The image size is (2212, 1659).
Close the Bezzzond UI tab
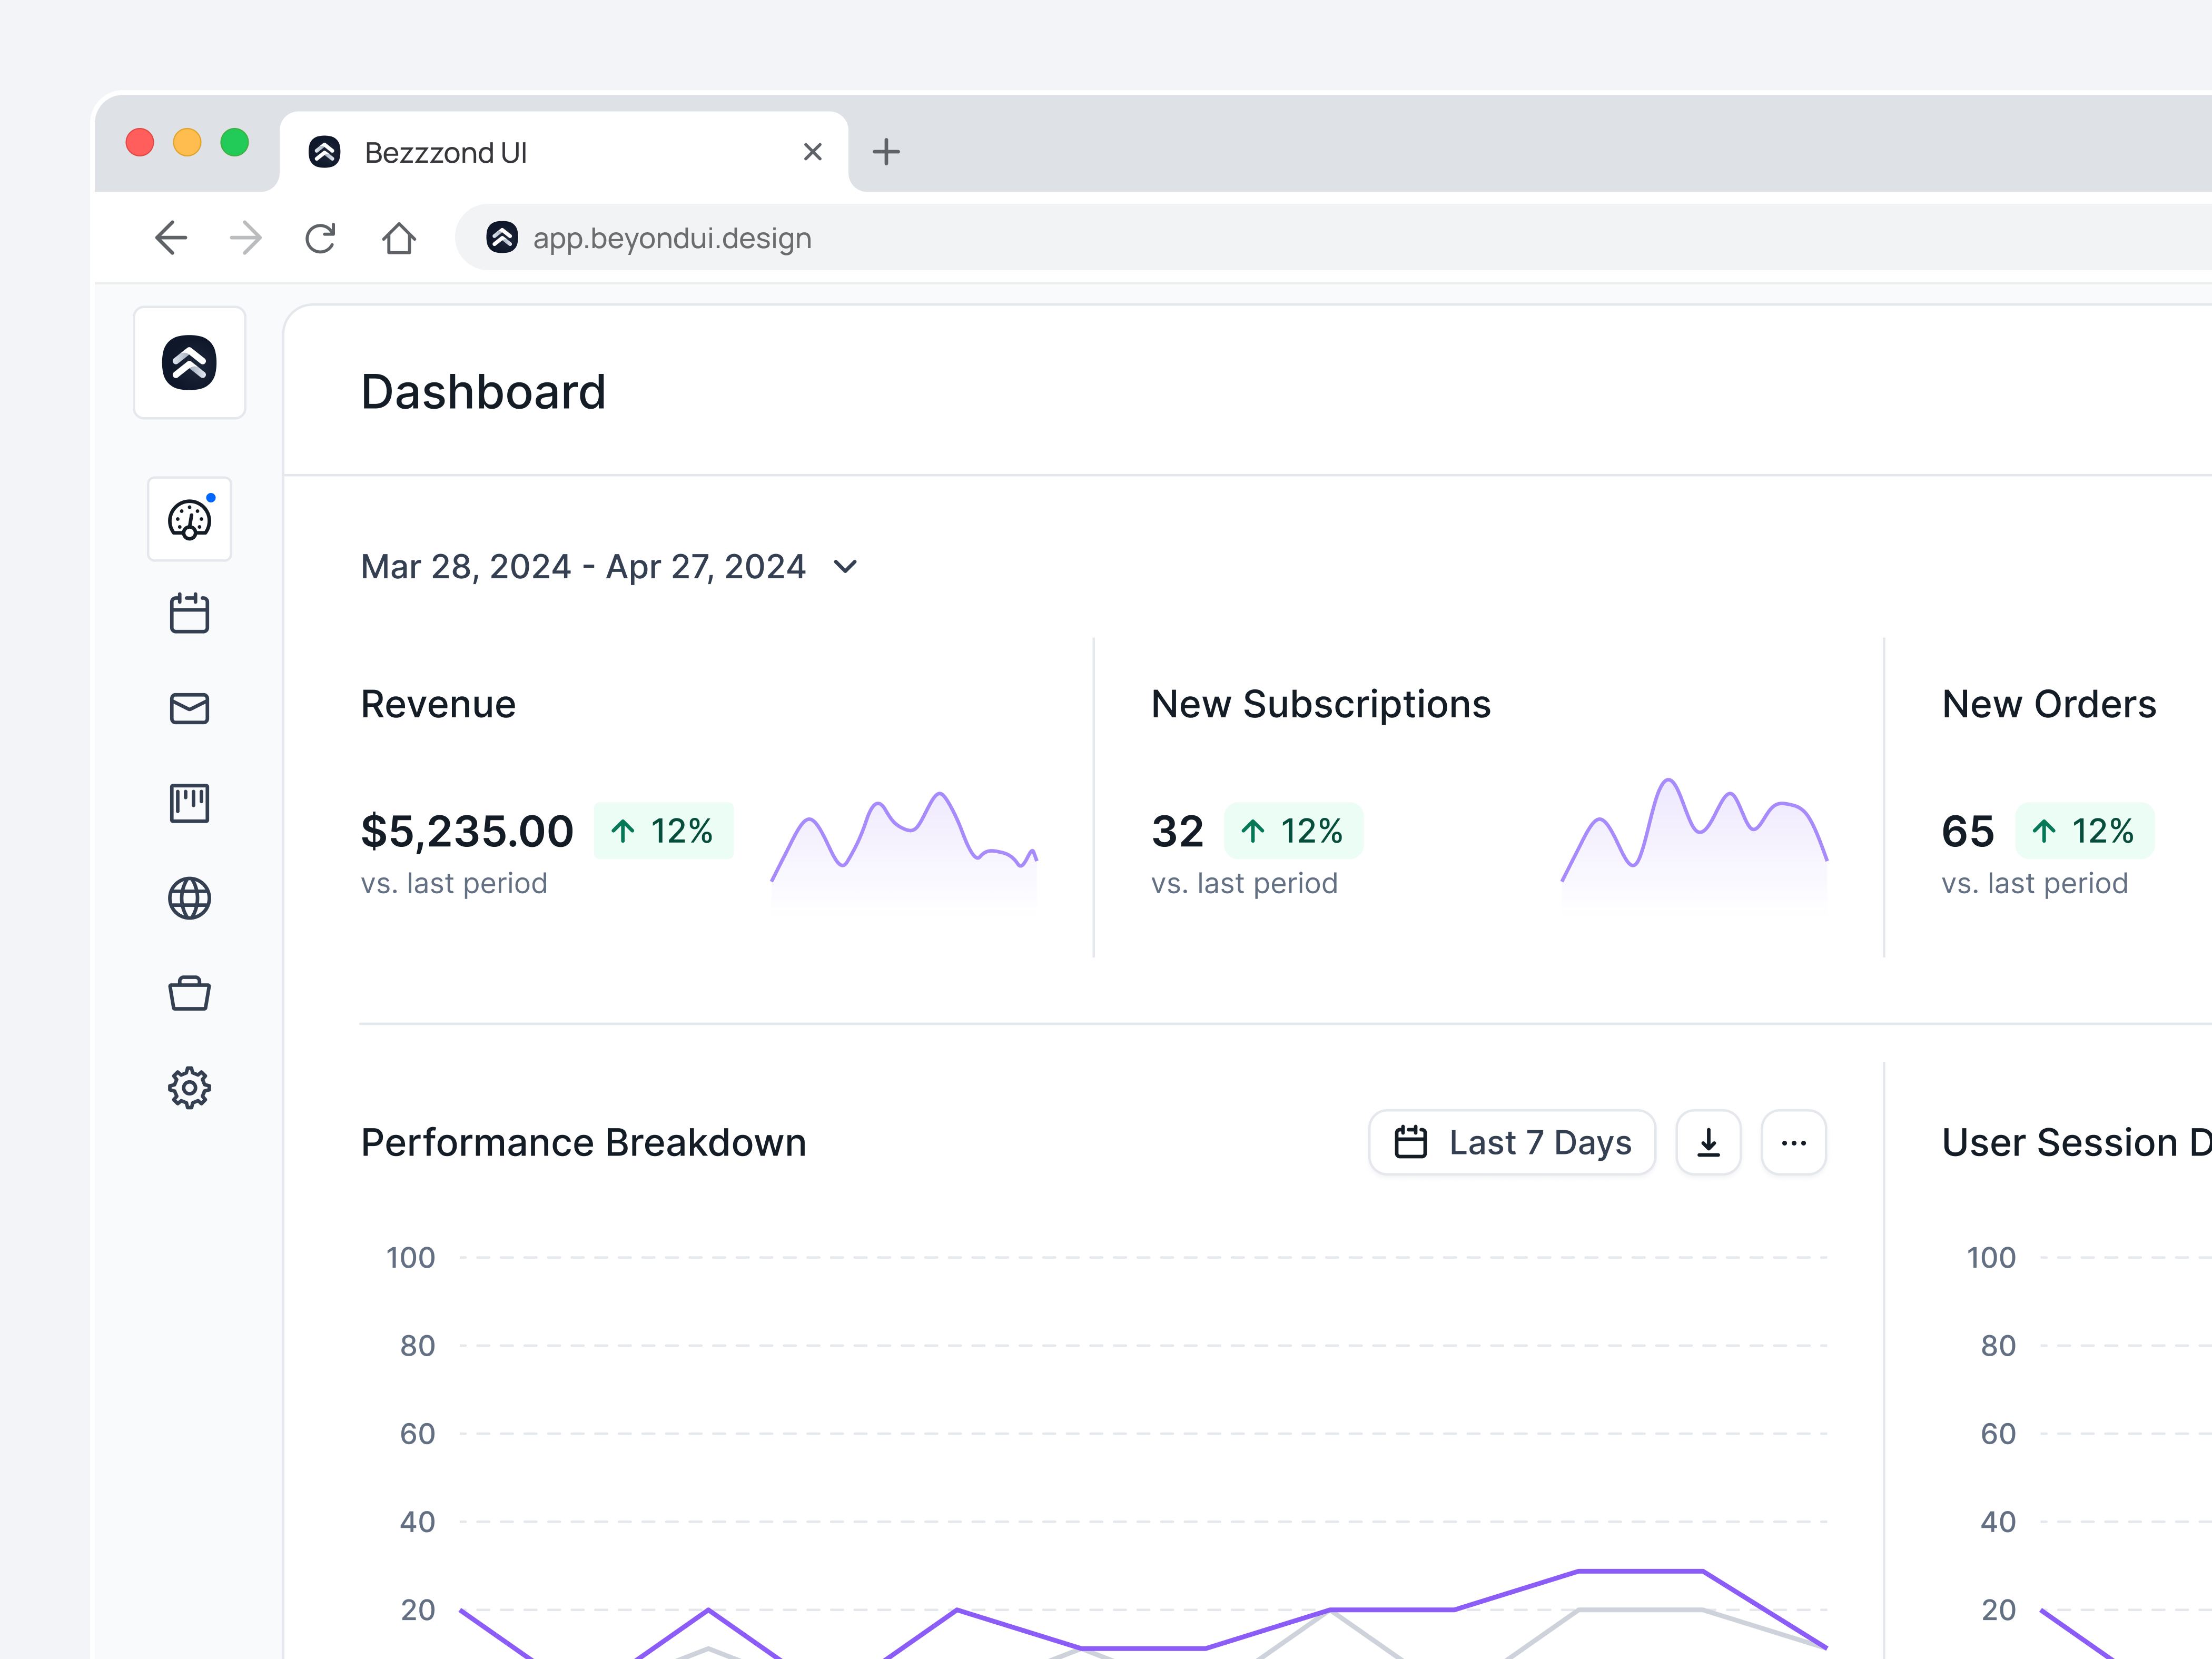pos(812,152)
